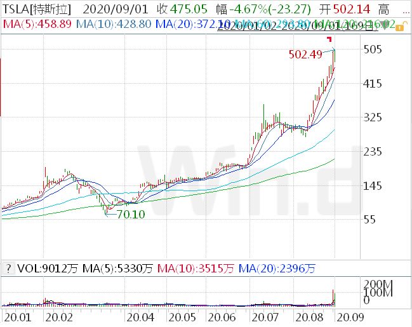
Task: Click the volume MA(20):2396万 label
Action: [277, 269]
